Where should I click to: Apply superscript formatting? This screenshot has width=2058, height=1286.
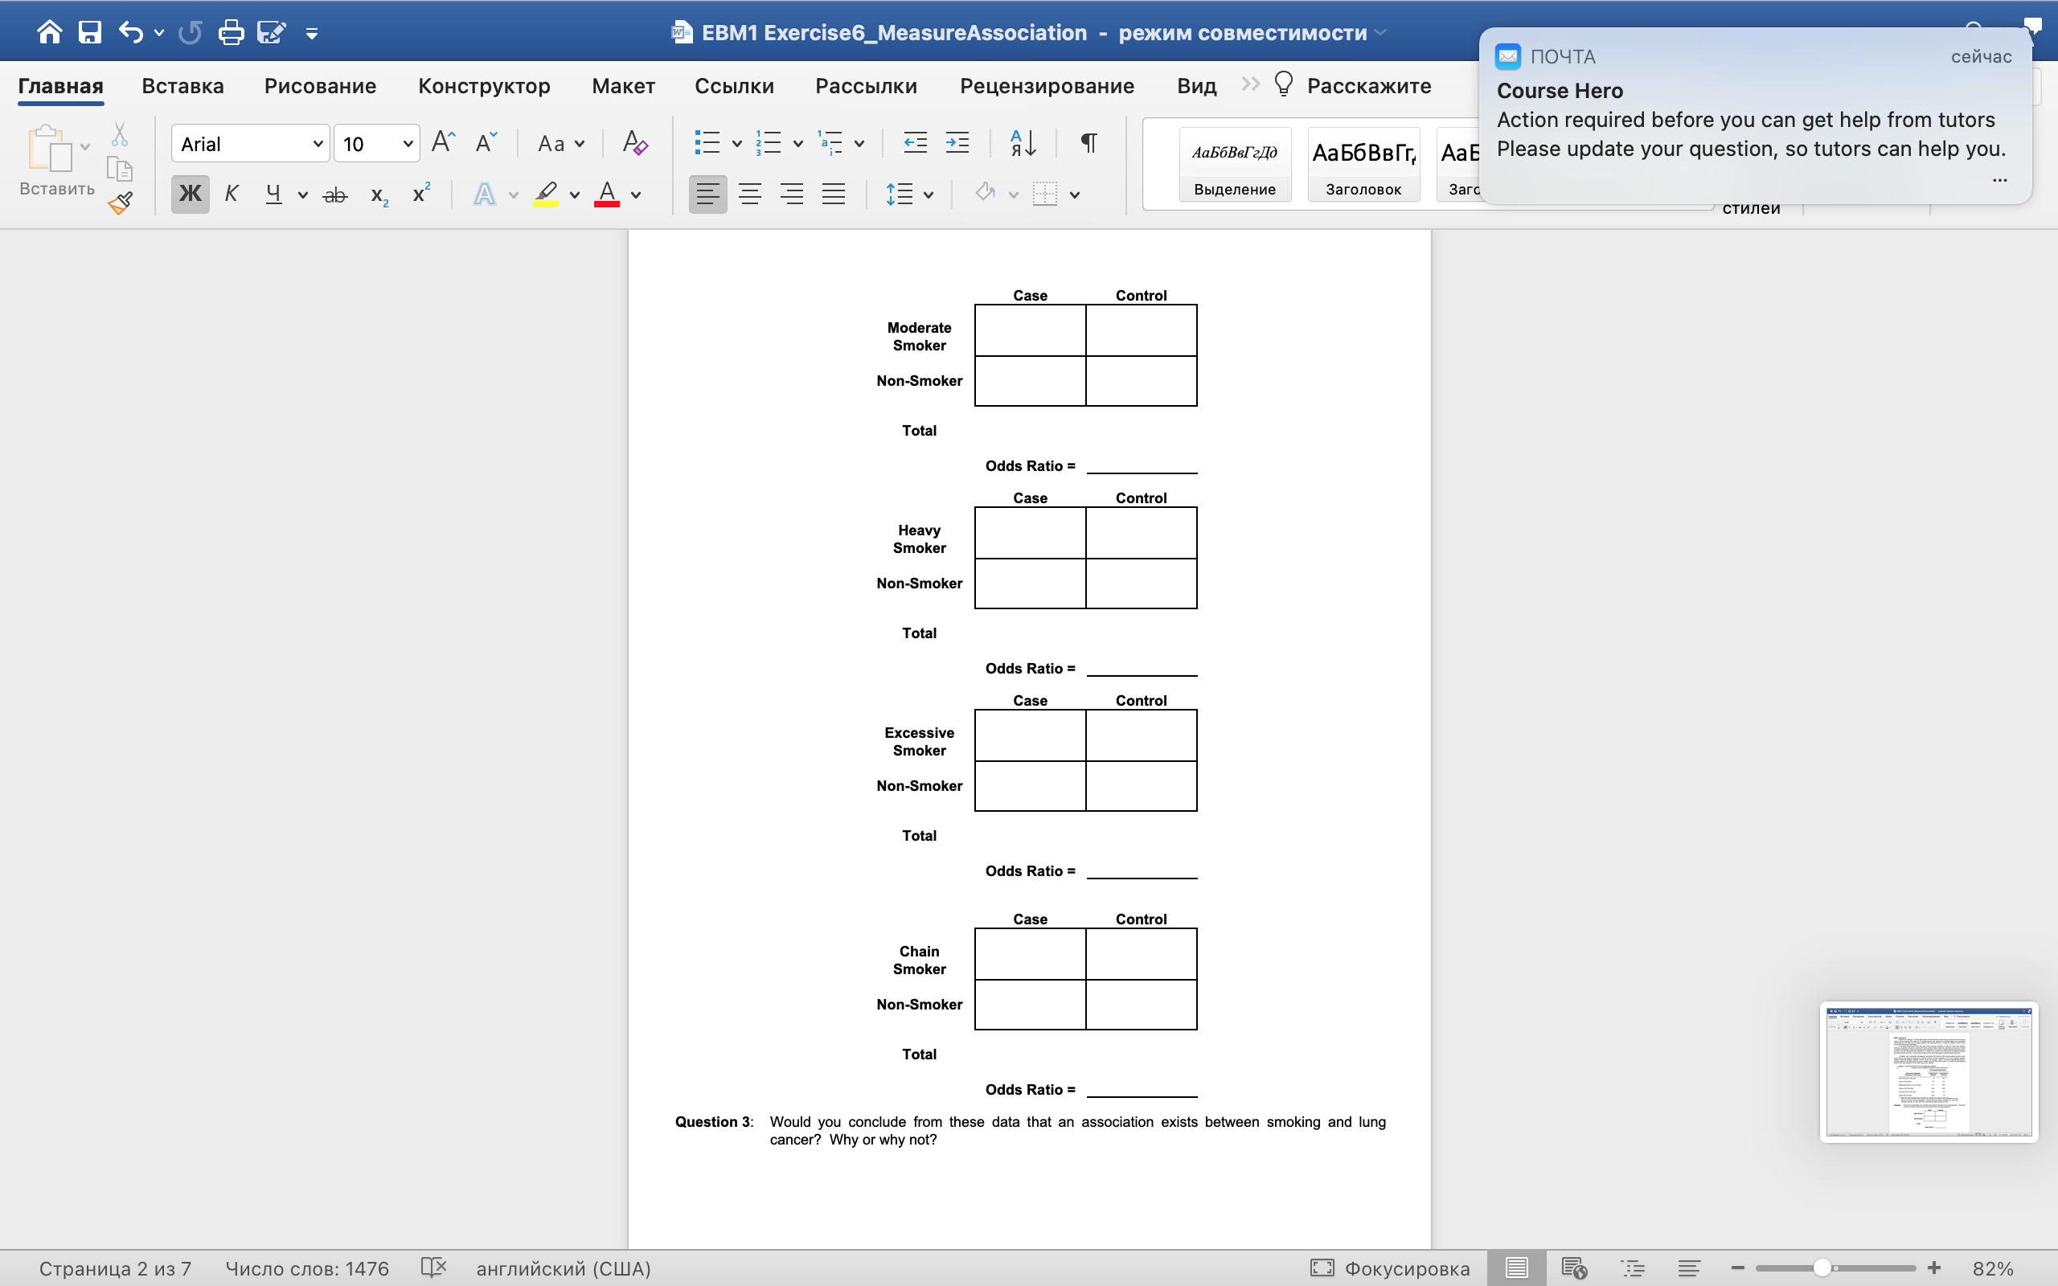point(420,194)
